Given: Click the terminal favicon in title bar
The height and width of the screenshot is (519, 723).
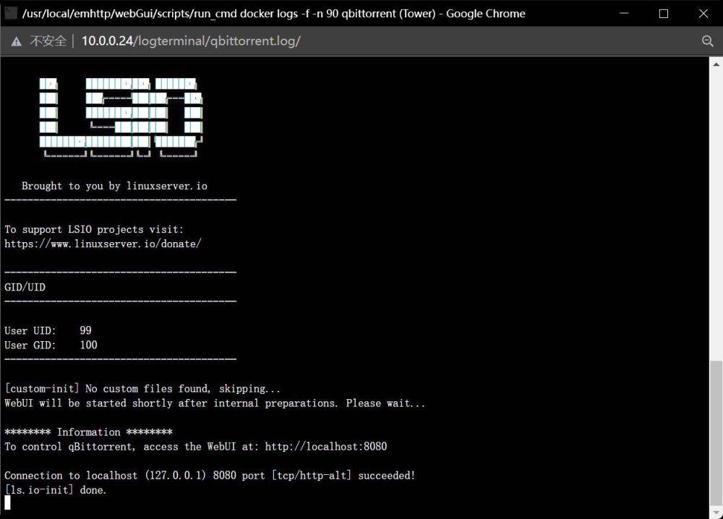Looking at the screenshot, I should point(11,13).
